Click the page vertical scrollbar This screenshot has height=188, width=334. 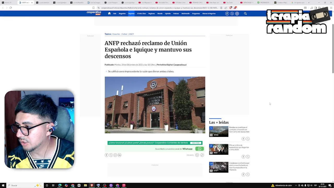pos(333,48)
